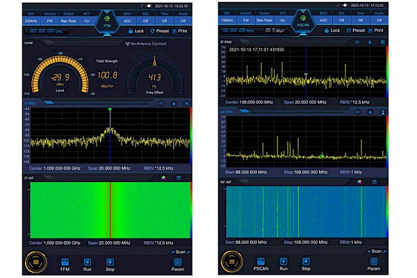Select the Scan tab in PSCAN panel

(x=376, y=252)
